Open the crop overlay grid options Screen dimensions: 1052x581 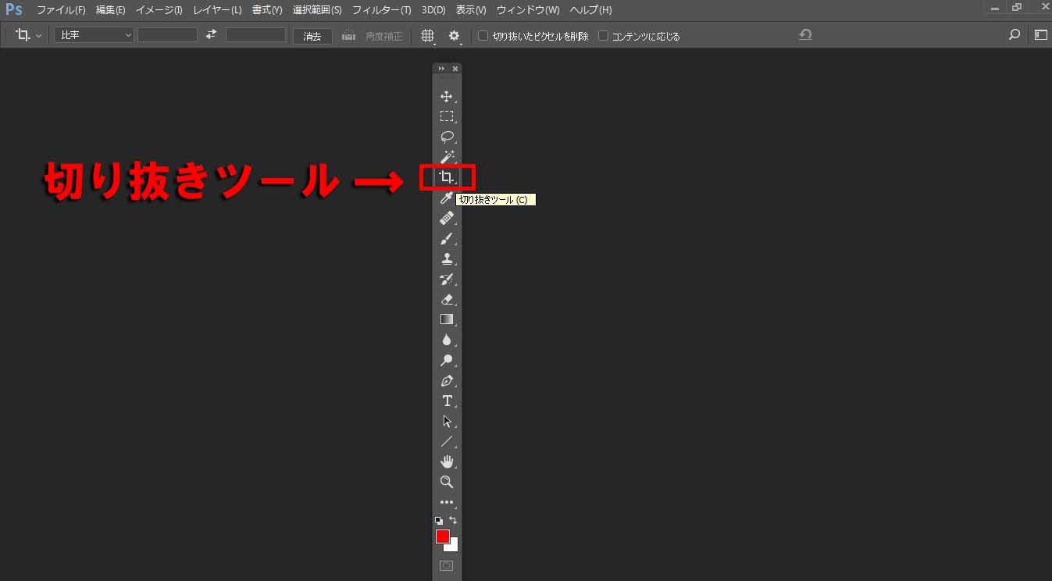coord(428,36)
